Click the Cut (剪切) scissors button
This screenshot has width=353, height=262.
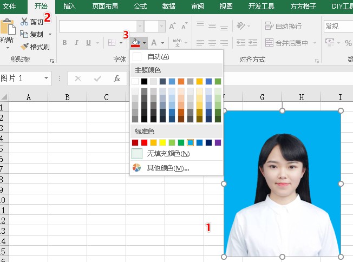(x=31, y=22)
